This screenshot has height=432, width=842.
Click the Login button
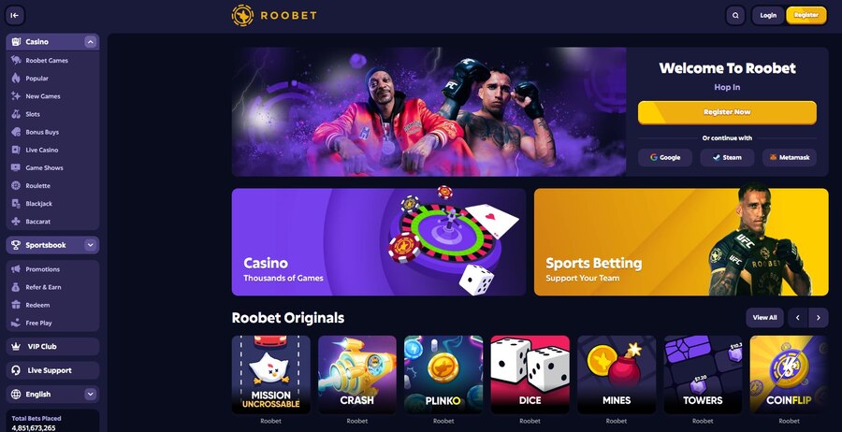pyautogui.click(x=768, y=16)
